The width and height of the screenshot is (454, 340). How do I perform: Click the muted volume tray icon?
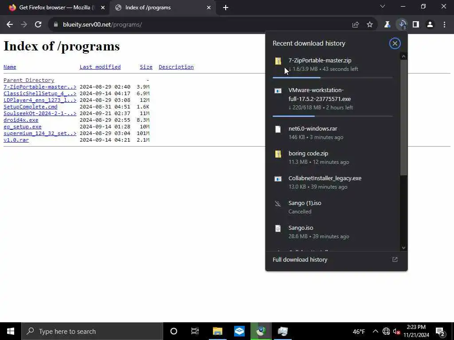[x=397, y=331]
